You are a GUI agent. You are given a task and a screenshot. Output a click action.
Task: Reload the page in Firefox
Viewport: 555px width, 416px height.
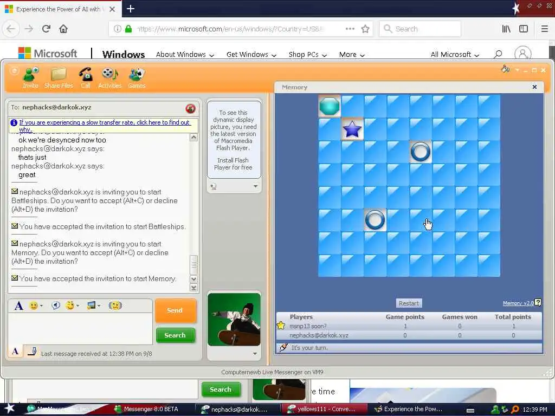[46, 29]
